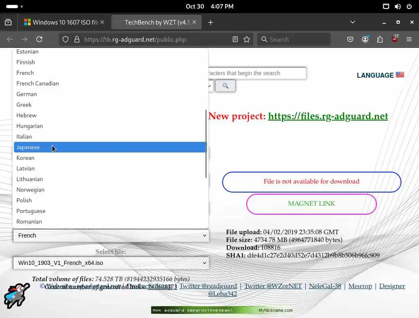
Task: Select Estonian in the language list
Action: [x=110, y=52]
